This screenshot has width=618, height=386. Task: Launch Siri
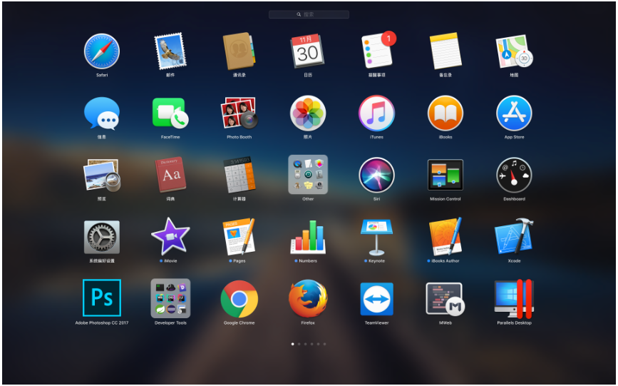click(x=376, y=176)
